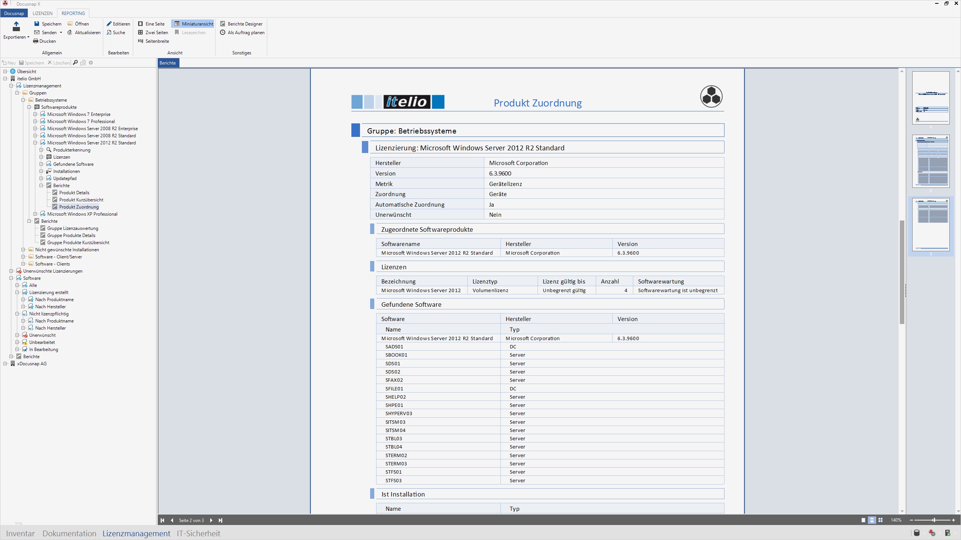The height and width of the screenshot is (540, 961).
Task: Click the search magnifier icon above tree
Action: pos(75,63)
